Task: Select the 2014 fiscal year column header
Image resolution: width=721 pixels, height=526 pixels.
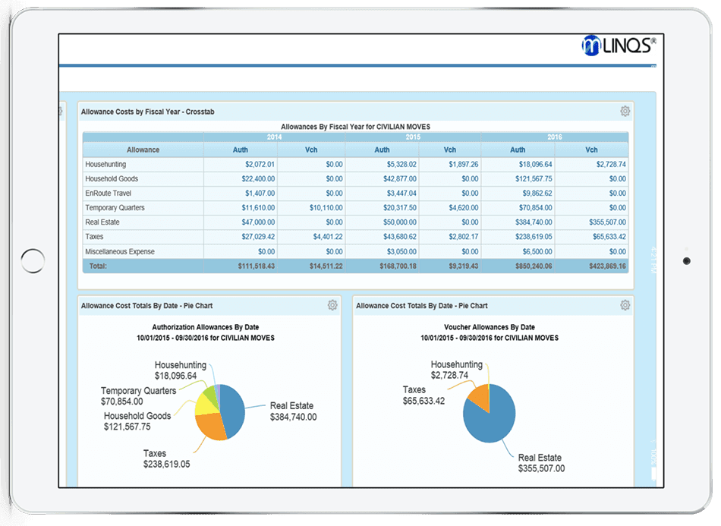Action: (274, 137)
